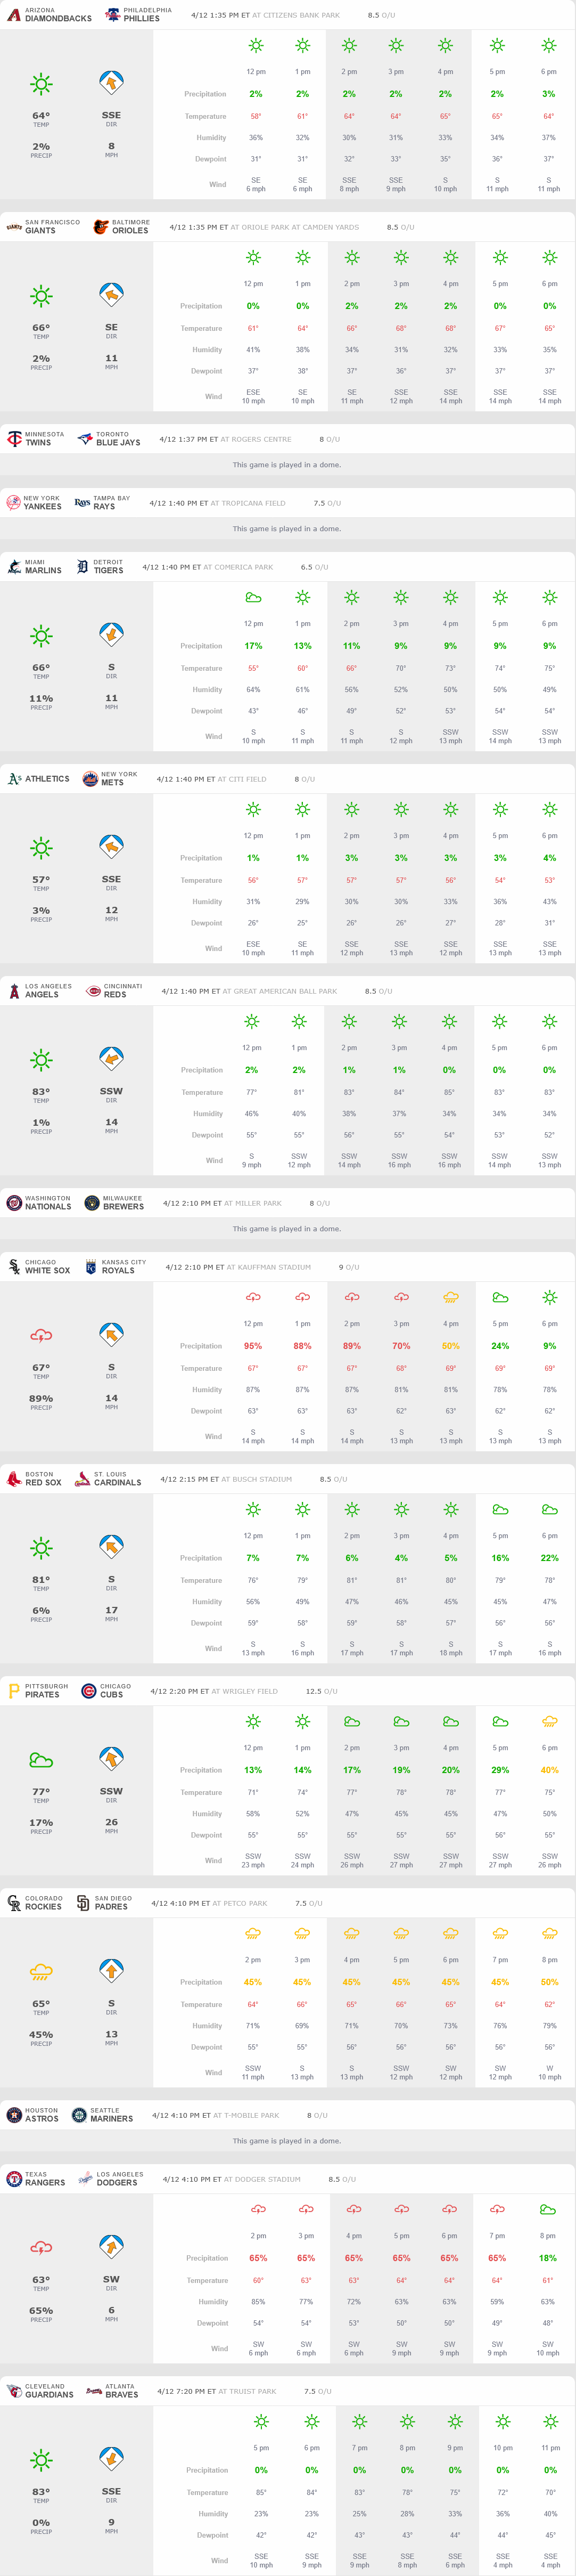Viewport: 576px width, 2576px height.
Task: Click the wind direction compass for Phillies game
Action: tap(111, 83)
